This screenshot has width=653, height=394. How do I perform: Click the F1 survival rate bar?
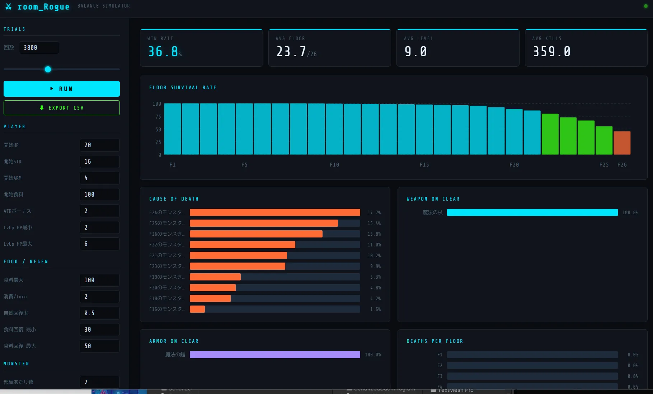pyautogui.click(x=172, y=129)
